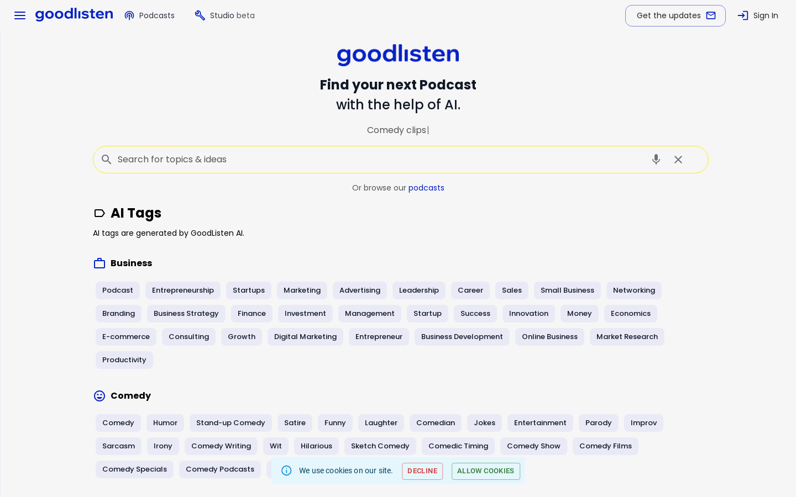Screen dimensions: 796x497
Task: Open the Podcasts menu item
Action: pos(149,15)
